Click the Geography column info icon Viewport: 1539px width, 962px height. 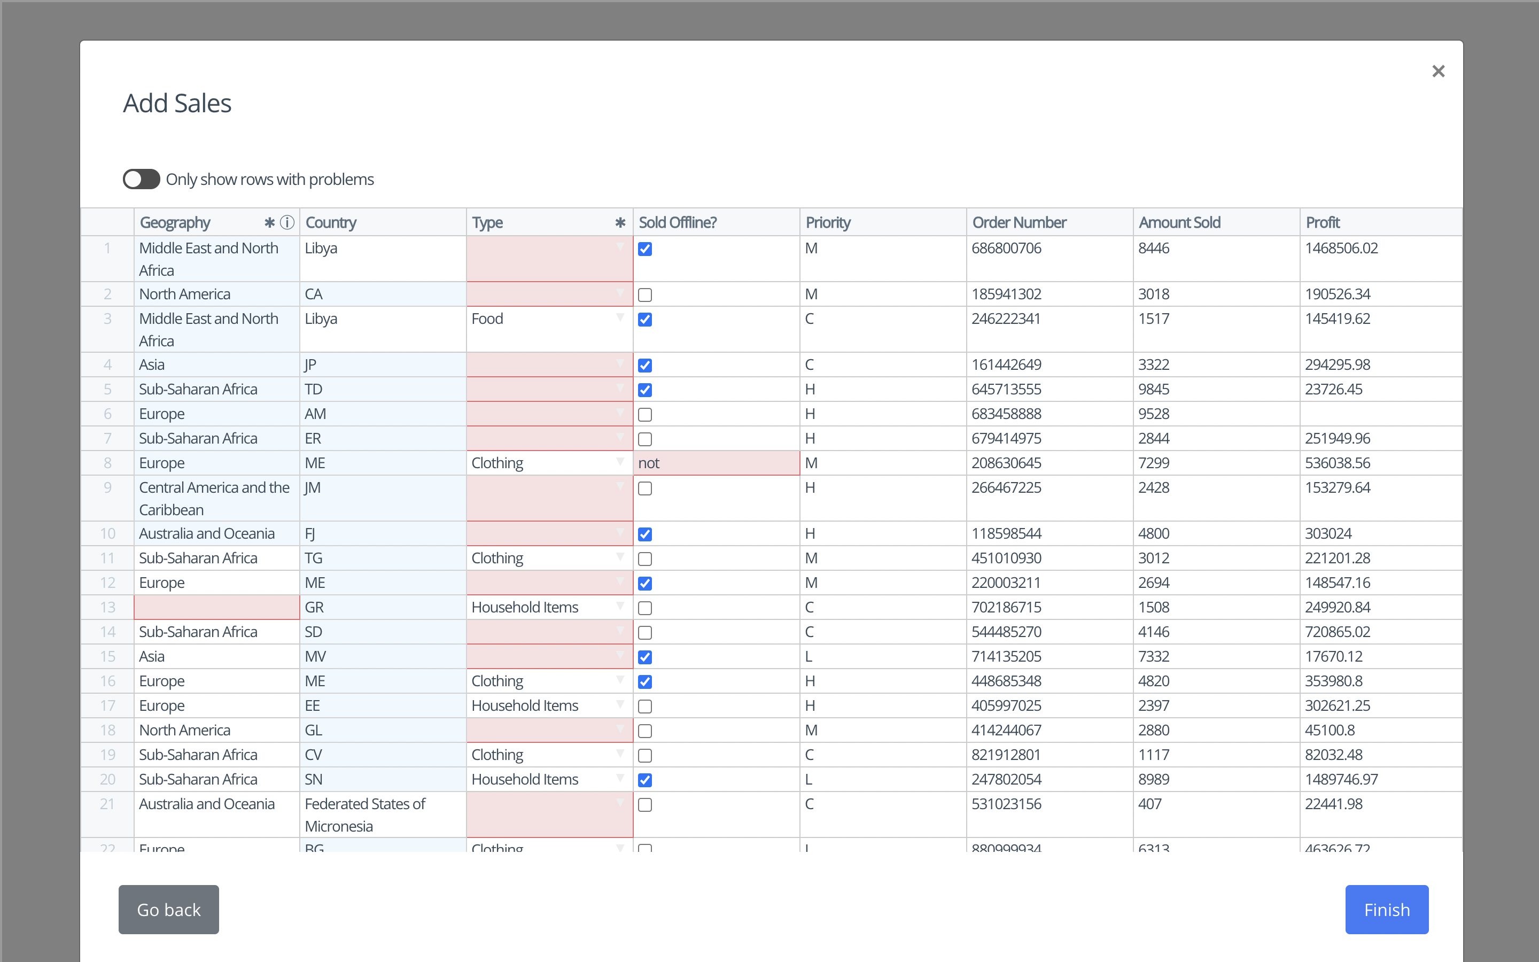tap(287, 223)
